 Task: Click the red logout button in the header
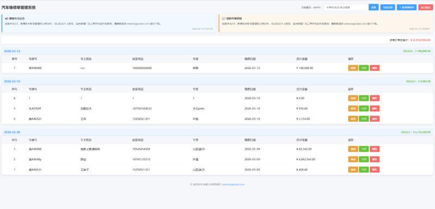[426, 8]
